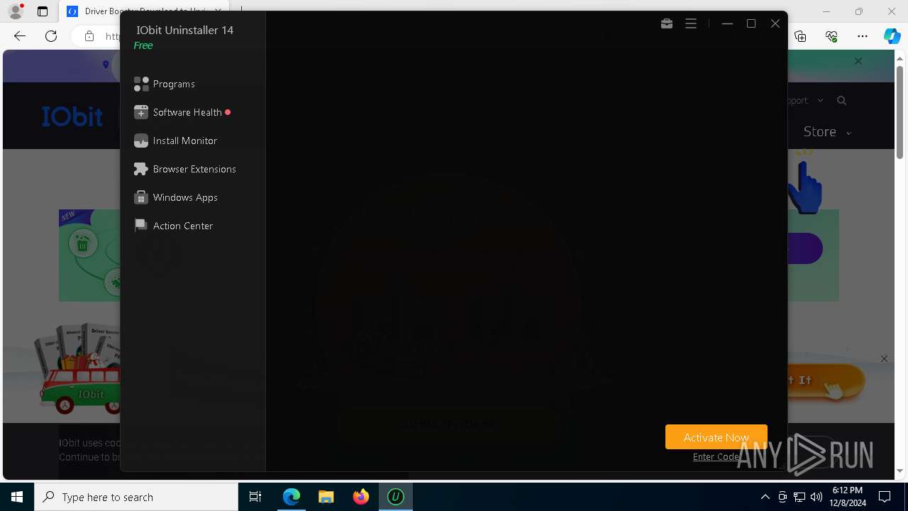Close the floating promo popup

(884, 359)
